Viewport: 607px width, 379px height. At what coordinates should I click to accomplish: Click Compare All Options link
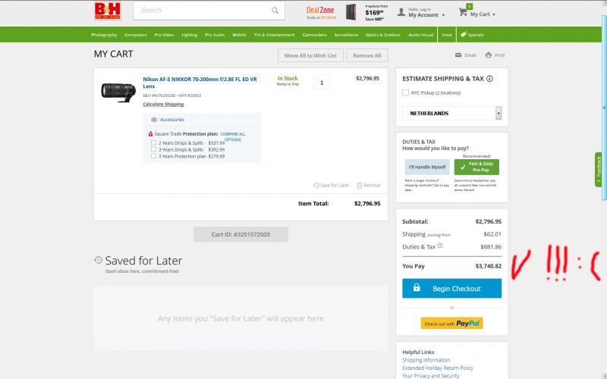pyautogui.click(x=233, y=136)
